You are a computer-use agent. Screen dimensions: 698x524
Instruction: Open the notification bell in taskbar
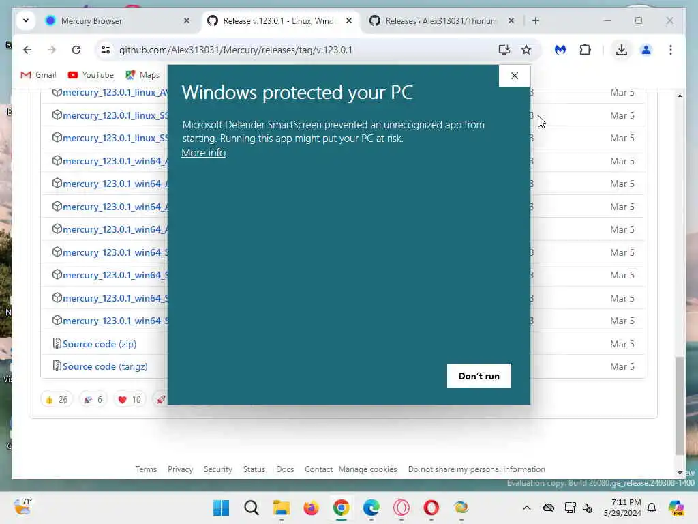click(x=652, y=508)
